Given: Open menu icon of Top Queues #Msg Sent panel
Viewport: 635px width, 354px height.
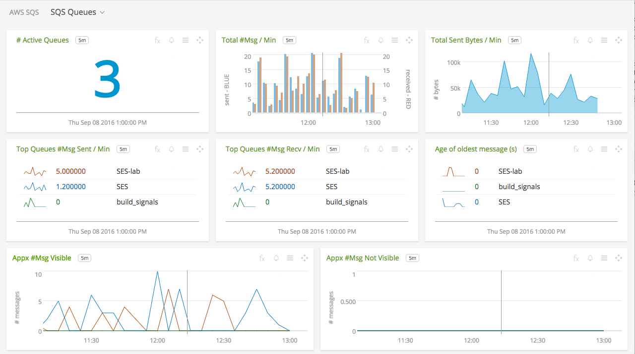Looking at the screenshot, I should [186, 149].
